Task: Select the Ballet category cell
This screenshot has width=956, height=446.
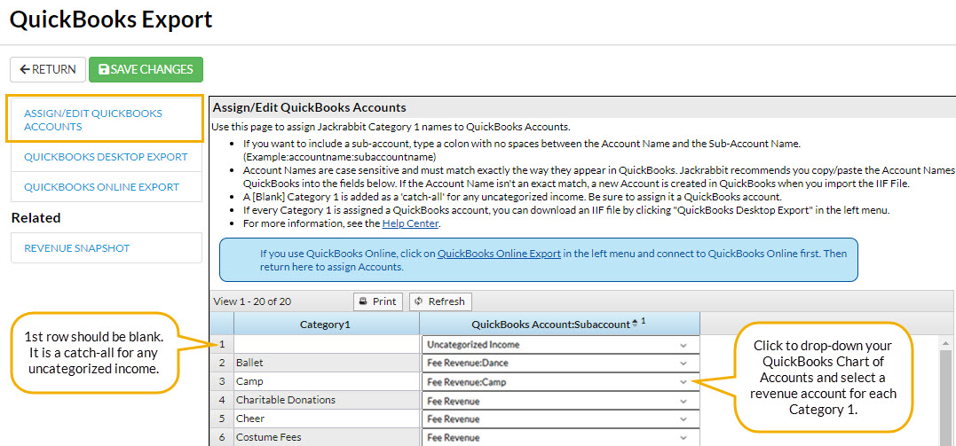Action: (x=326, y=364)
